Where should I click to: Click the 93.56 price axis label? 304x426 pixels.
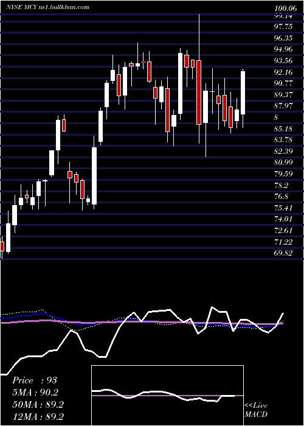click(284, 61)
